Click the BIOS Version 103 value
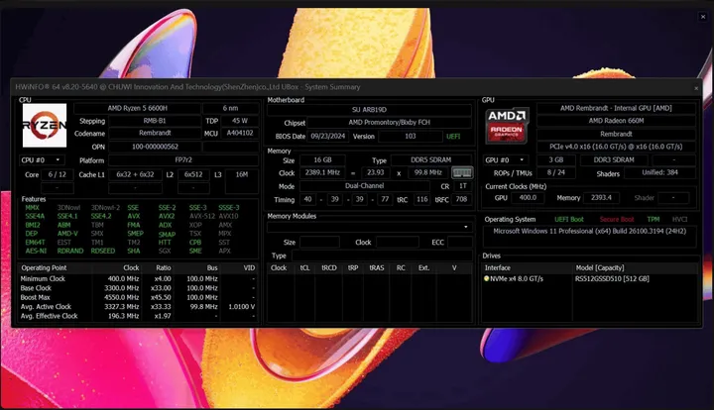 (x=411, y=137)
